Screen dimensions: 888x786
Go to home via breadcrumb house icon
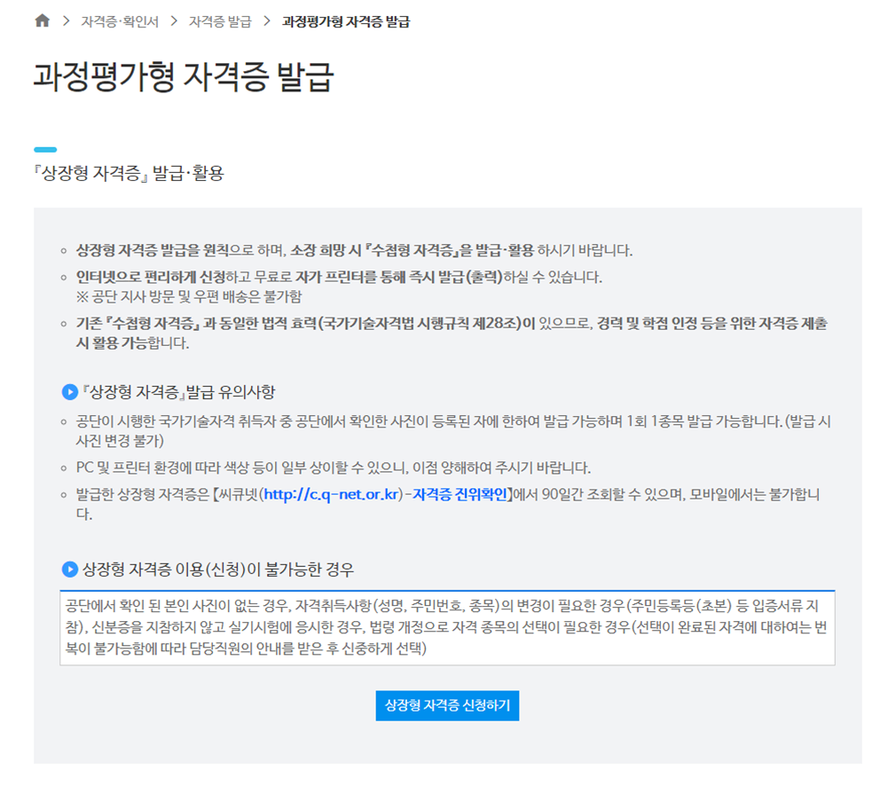click(x=43, y=21)
